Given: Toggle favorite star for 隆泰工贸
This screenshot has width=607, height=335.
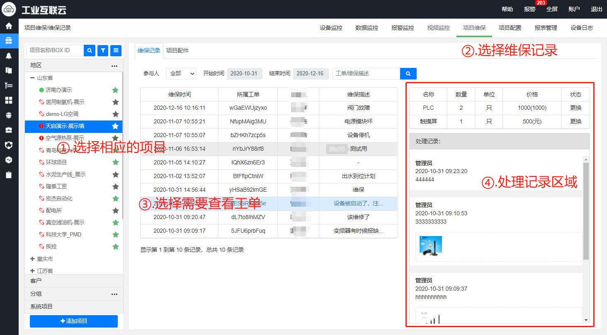Looking at the screenshot, I should [x=116, y=186].
